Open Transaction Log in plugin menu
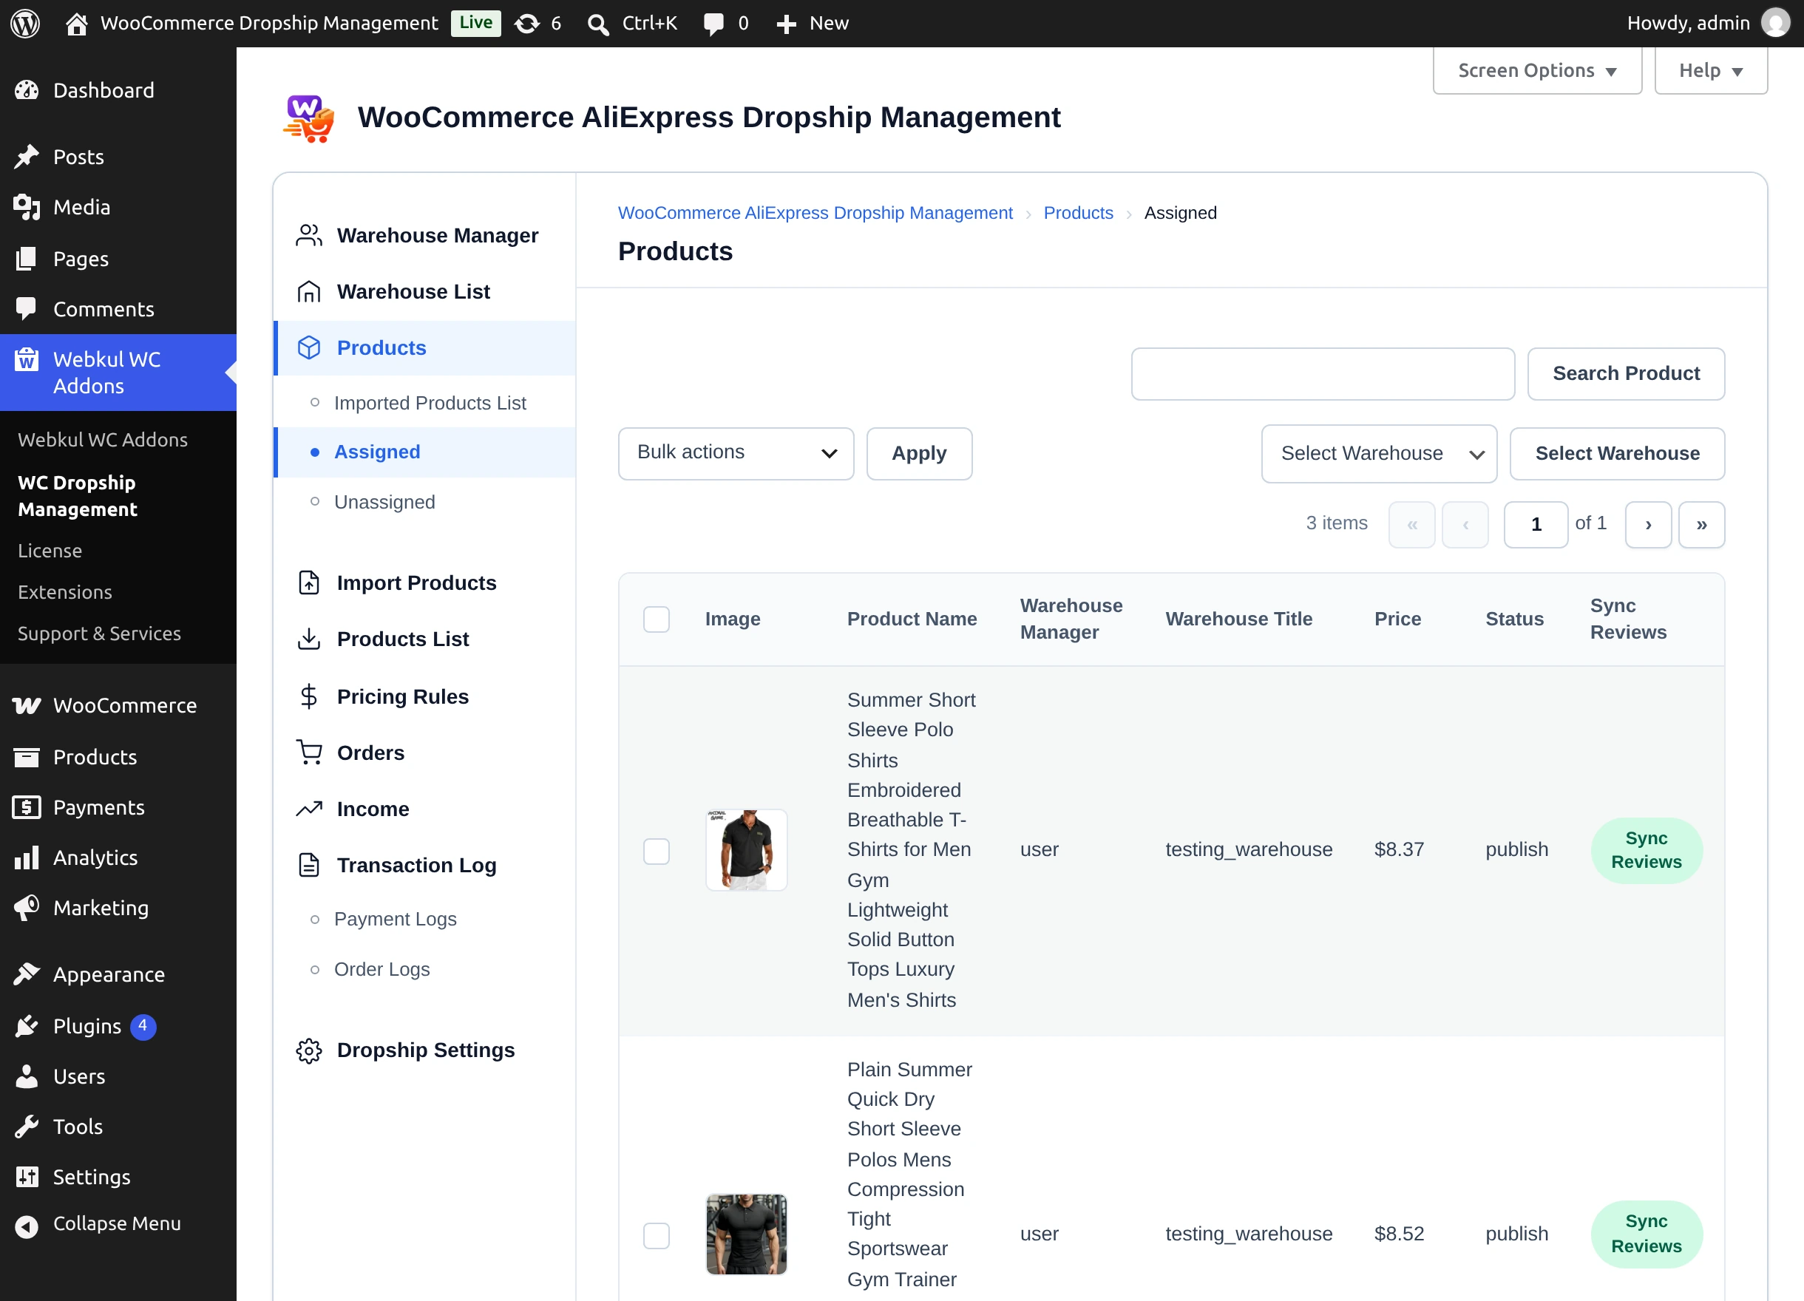1804x1301 pixels. pyautogui.click(x=416, y=865)
